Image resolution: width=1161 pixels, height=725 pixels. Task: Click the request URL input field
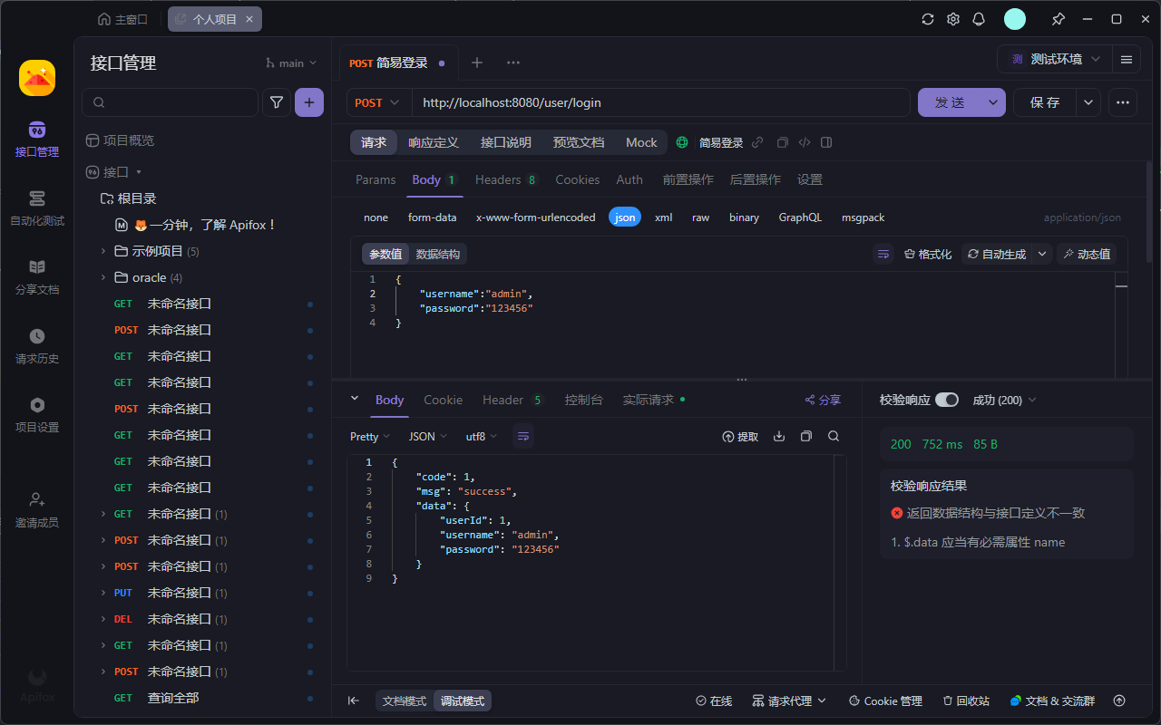point(660,102)
